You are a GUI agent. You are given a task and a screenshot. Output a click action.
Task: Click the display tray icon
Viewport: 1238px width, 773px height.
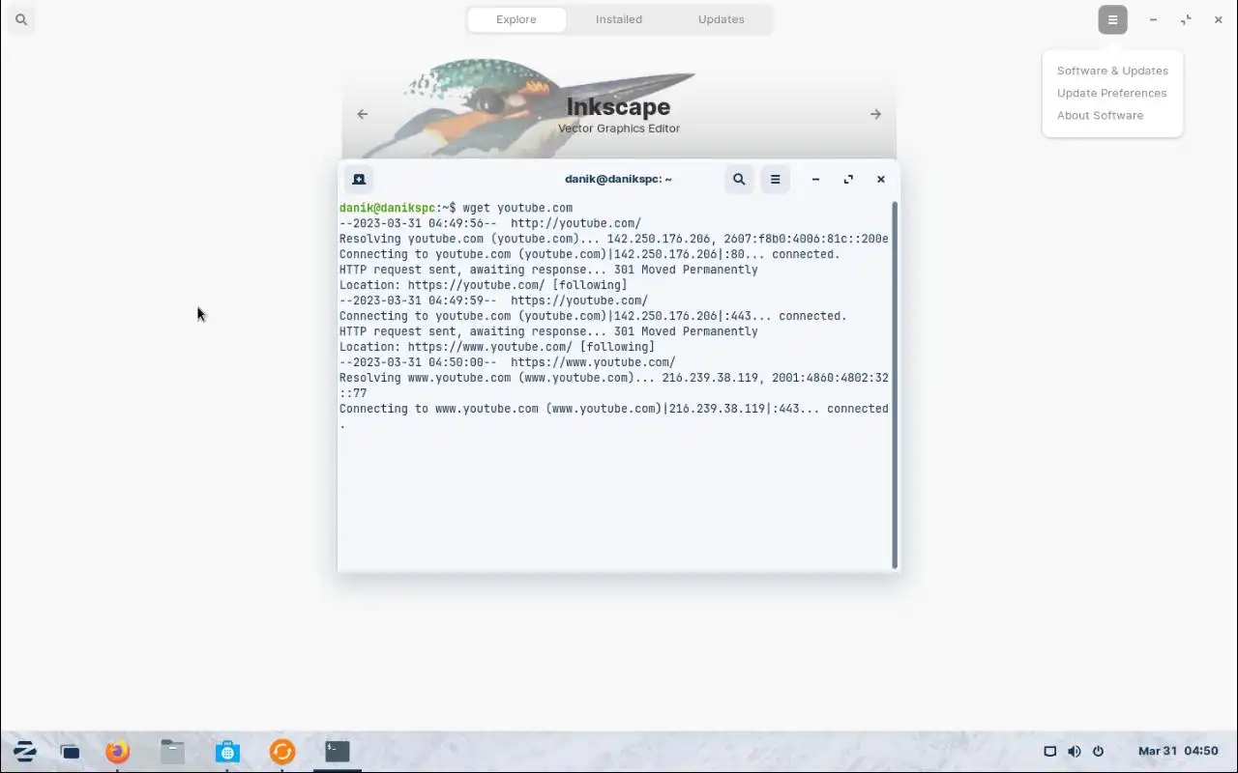[x=1049, y=751]
